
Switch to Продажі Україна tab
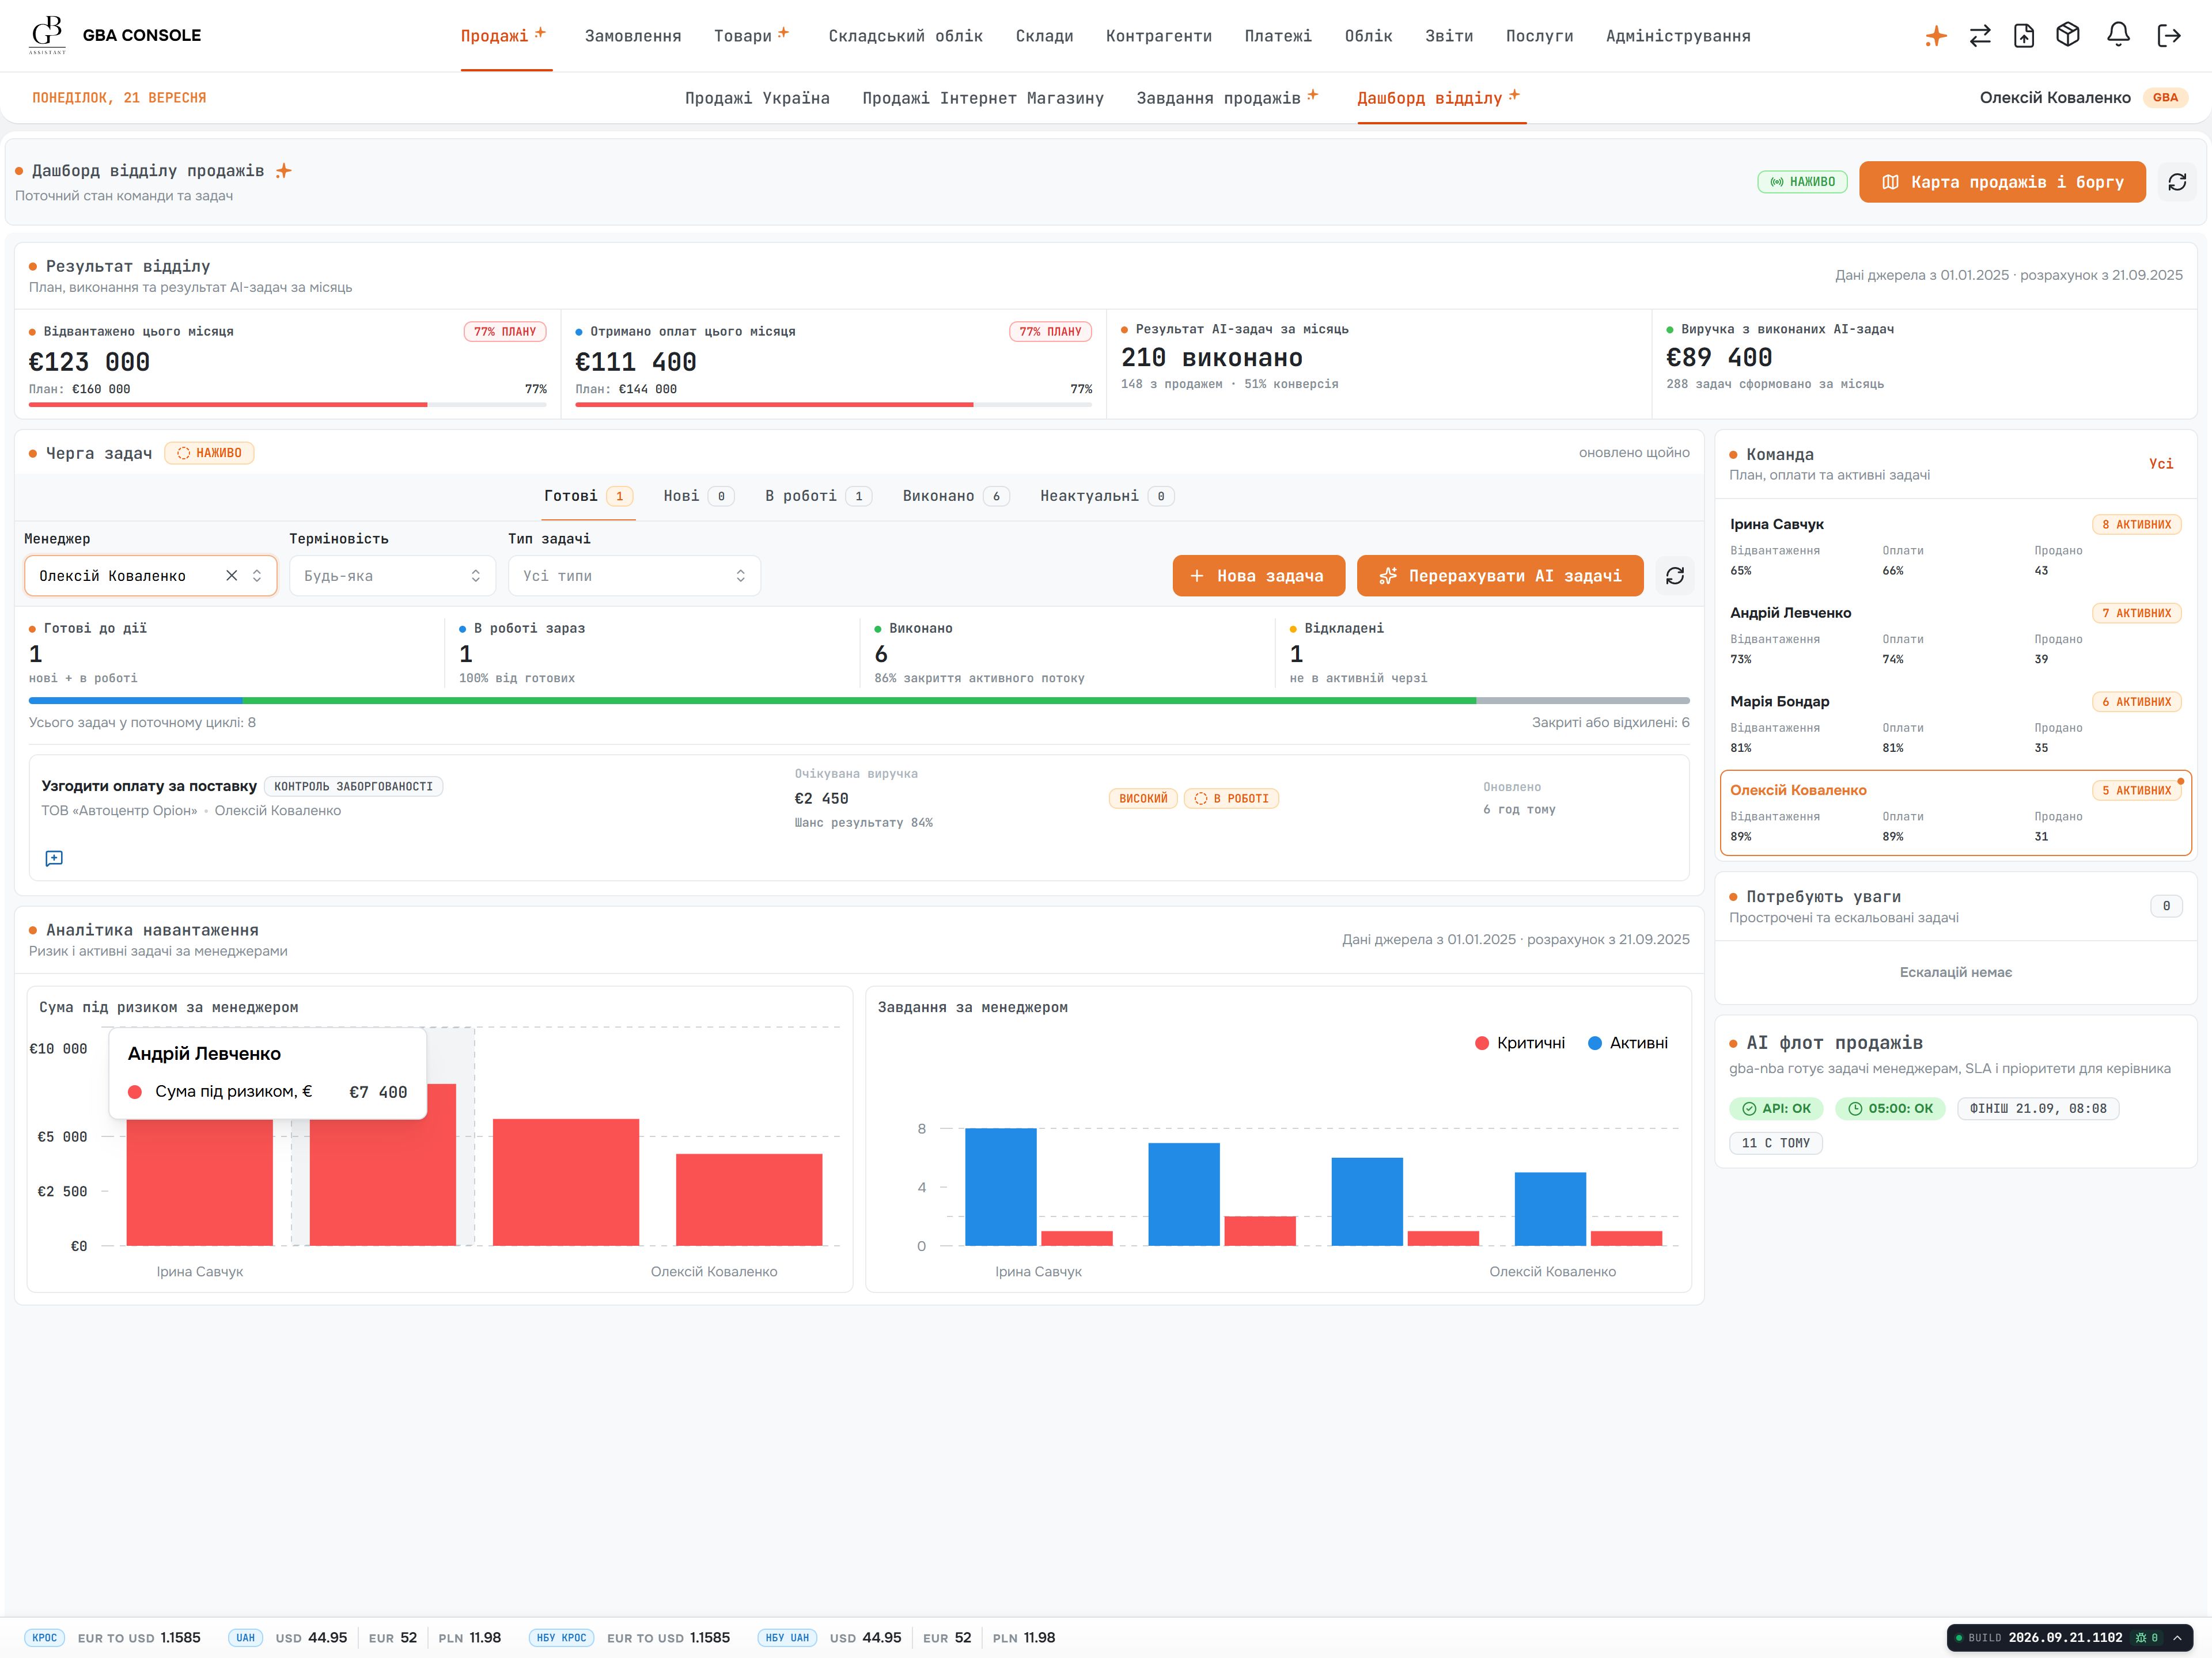pos(757,98)
